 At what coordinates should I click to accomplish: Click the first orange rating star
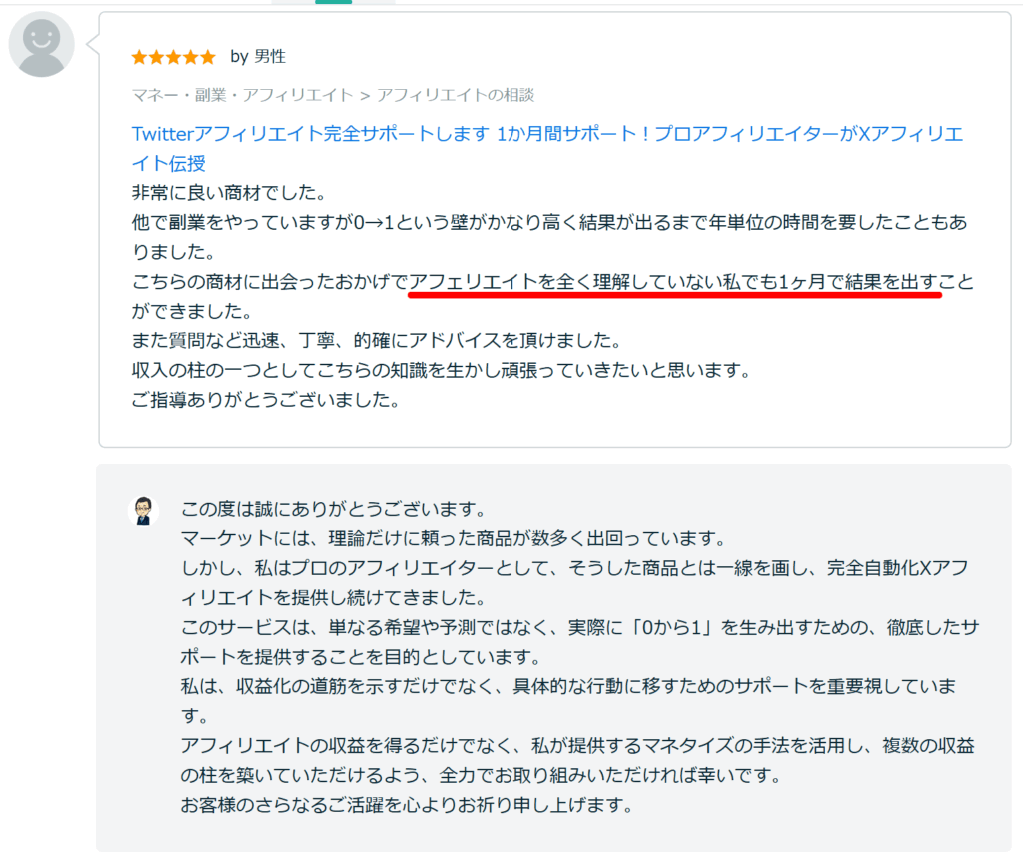click(x=139, y=57)
